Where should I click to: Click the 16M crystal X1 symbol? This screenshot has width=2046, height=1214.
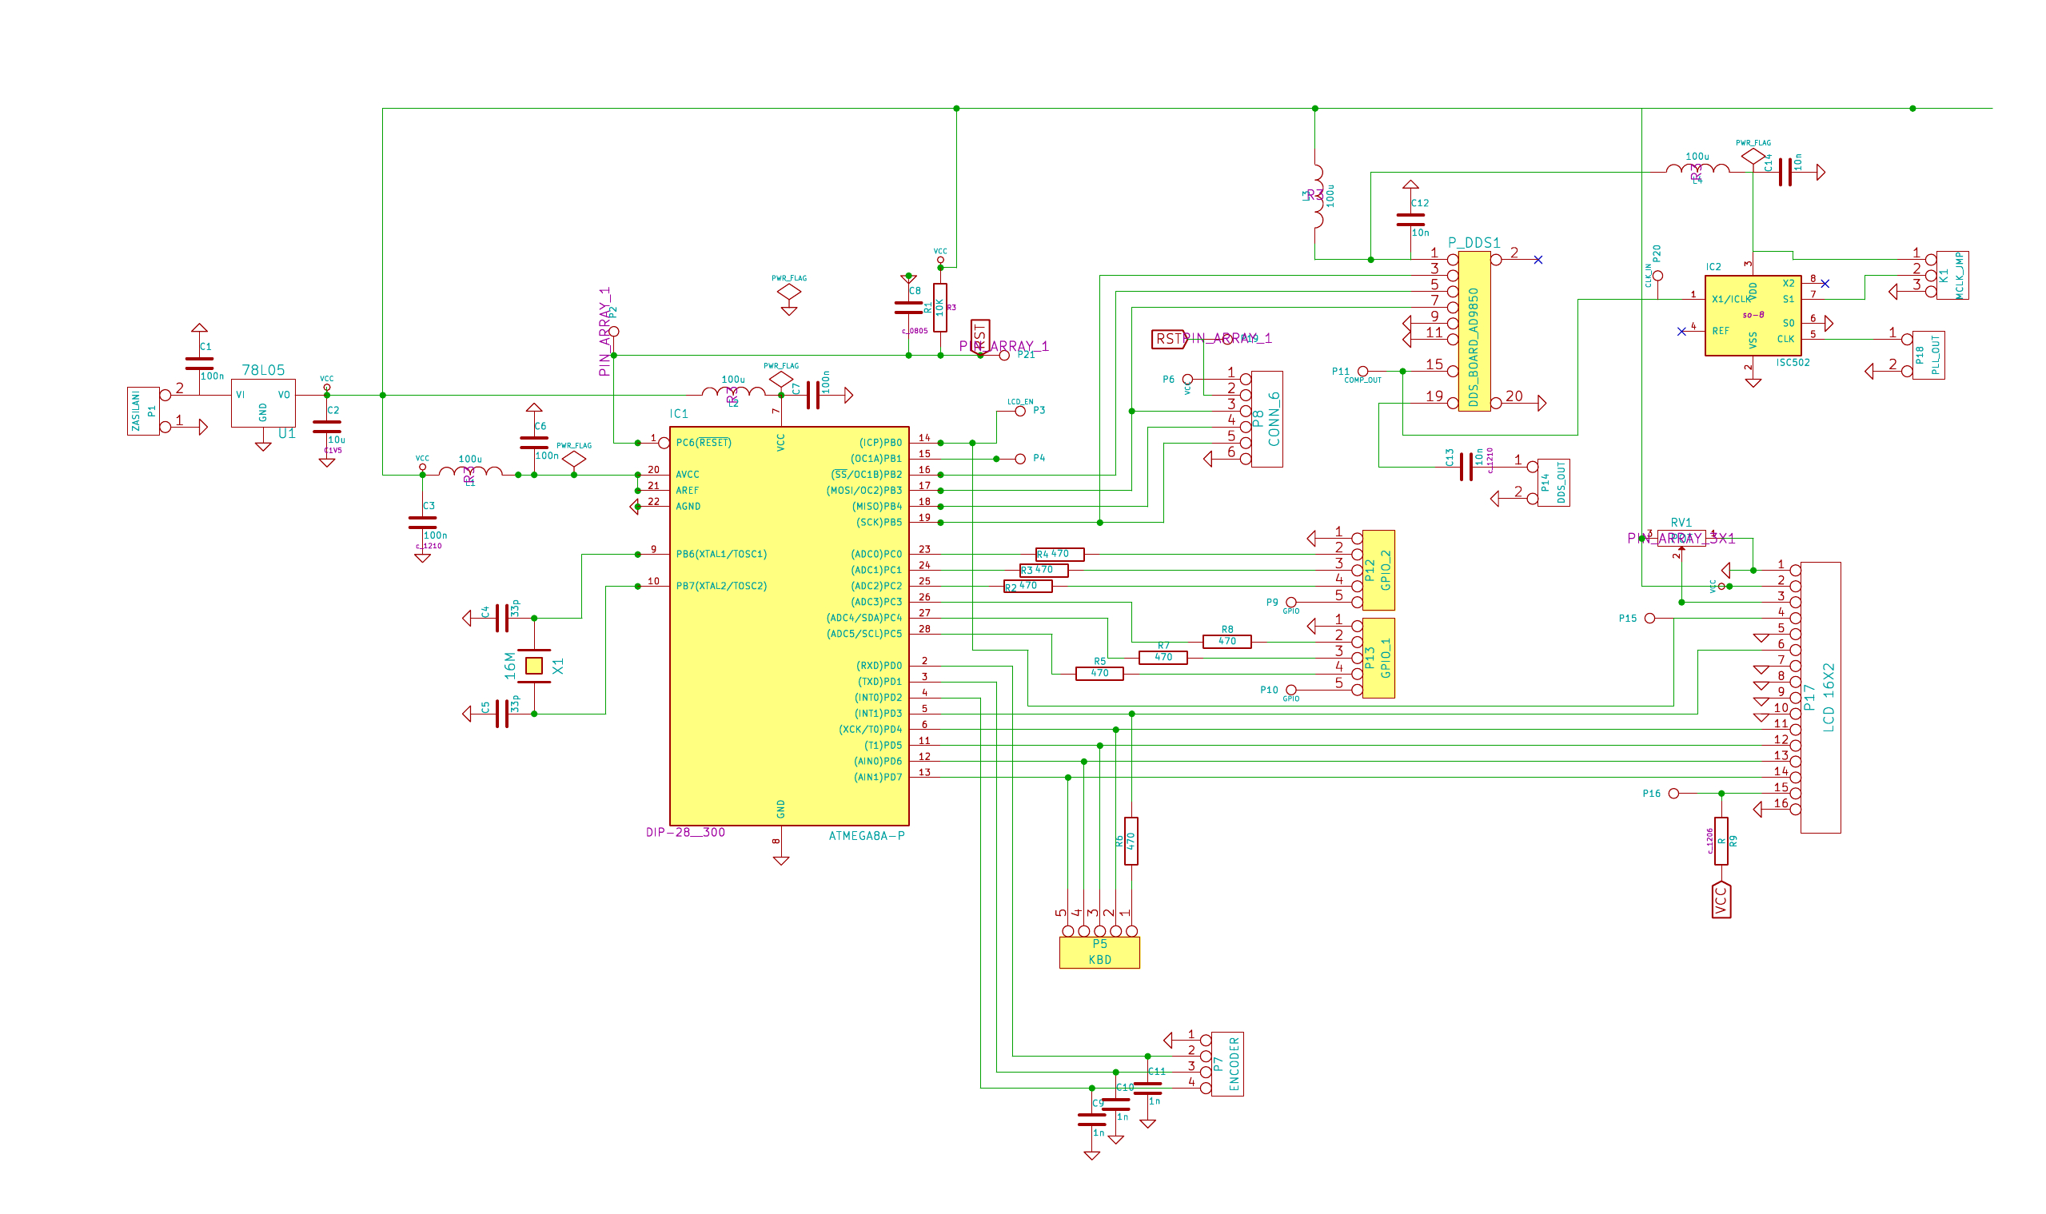click(533, 666)
